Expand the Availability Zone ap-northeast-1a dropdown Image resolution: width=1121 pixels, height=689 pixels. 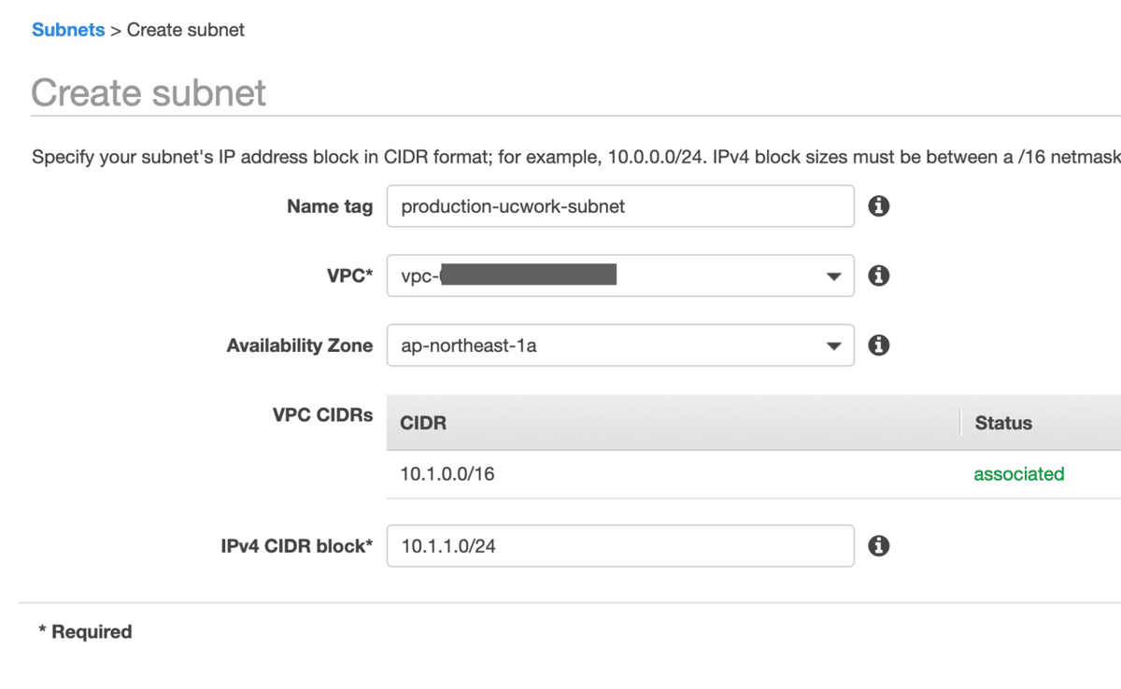click(833, 346)
